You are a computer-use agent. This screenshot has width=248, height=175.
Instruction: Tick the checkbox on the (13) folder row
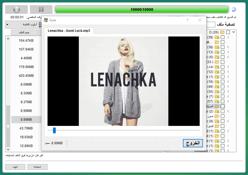tap(222, 52)
